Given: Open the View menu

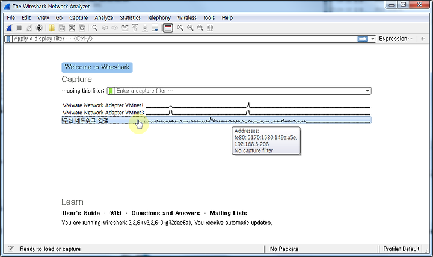Looking at the screenshot, I should [43, 17].
